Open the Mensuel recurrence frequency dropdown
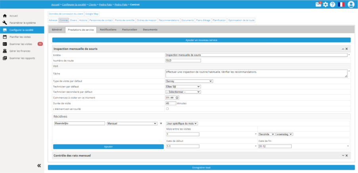 [x=132, y=123]
